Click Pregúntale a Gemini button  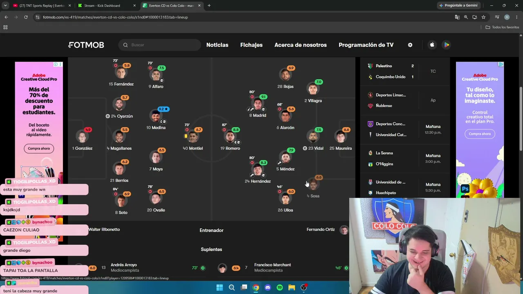point(458,6)
